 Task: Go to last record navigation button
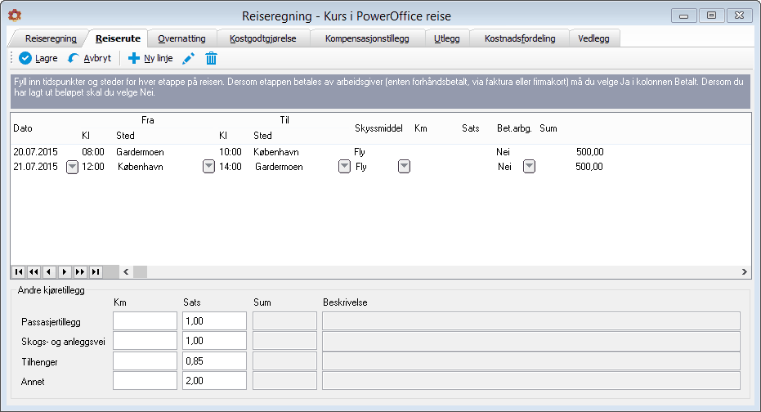(x=96, y=271)
